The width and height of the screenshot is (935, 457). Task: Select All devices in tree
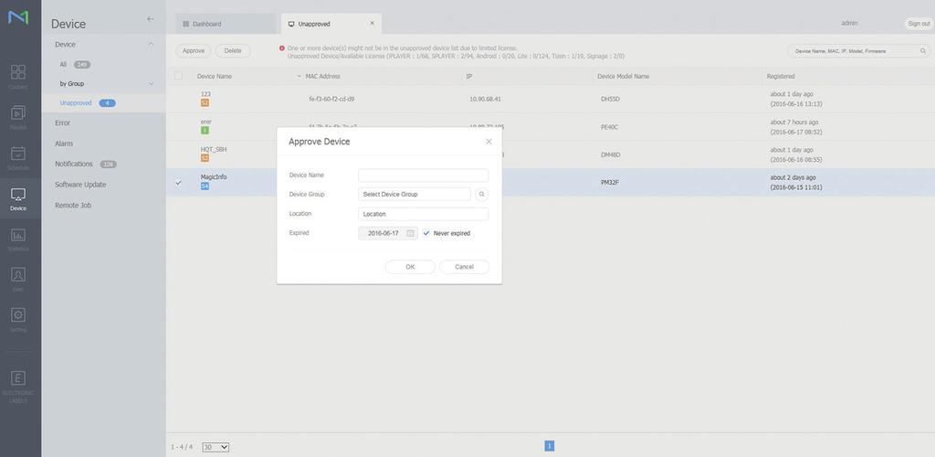point(63,64)
